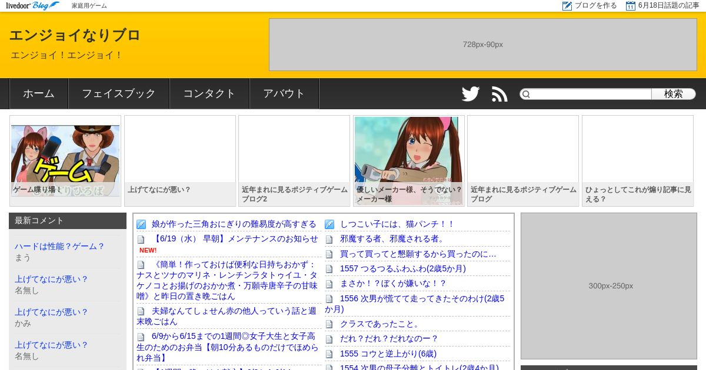This screenshot has height=370, width=706.
Task: Open the RSS feed icon
Action: pyautogui.click(x=499, y=94)
